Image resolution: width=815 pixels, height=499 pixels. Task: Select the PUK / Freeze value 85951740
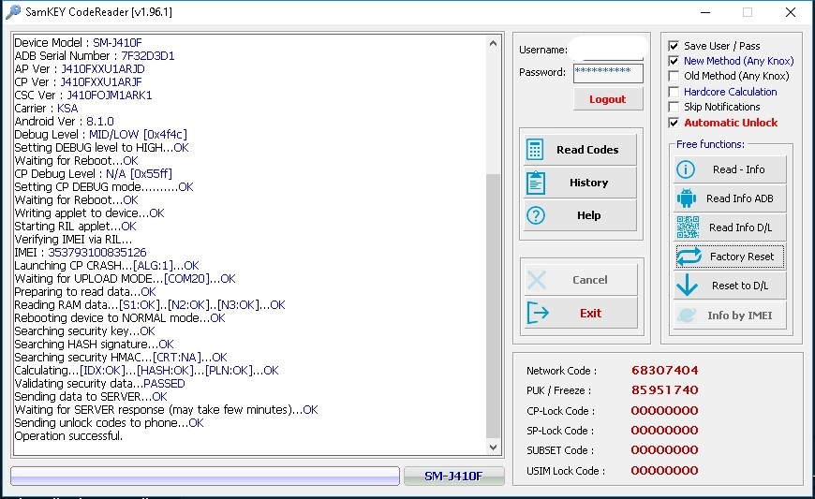(664, 390)
